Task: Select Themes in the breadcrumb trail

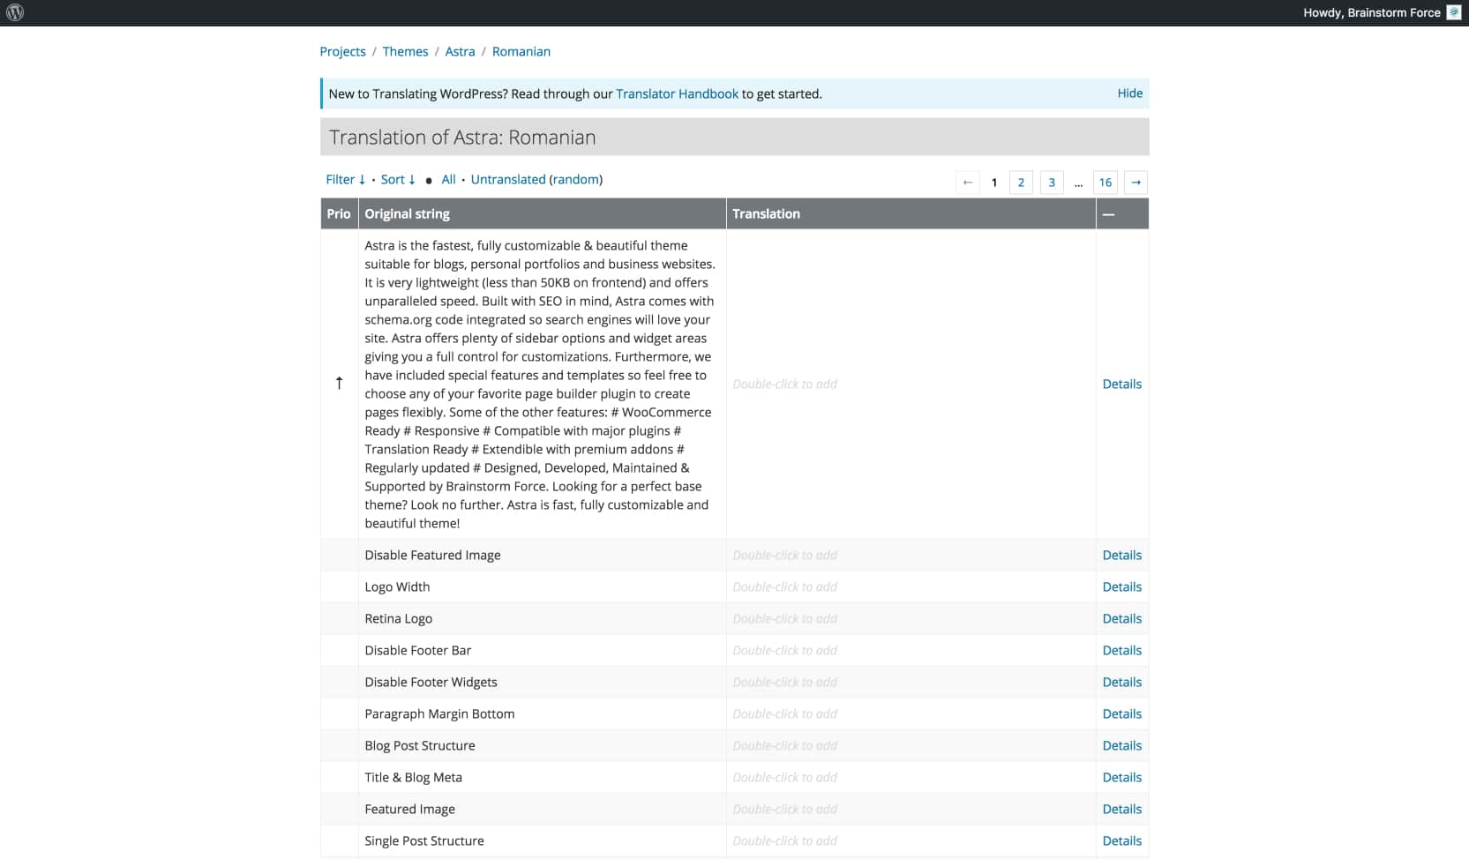Action: point(405,51)
